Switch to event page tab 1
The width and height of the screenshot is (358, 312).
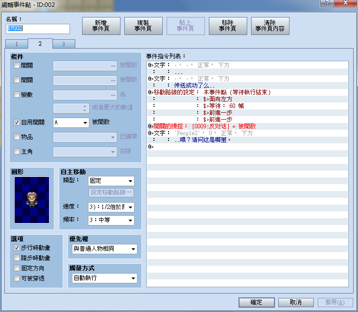coord(17,44)
